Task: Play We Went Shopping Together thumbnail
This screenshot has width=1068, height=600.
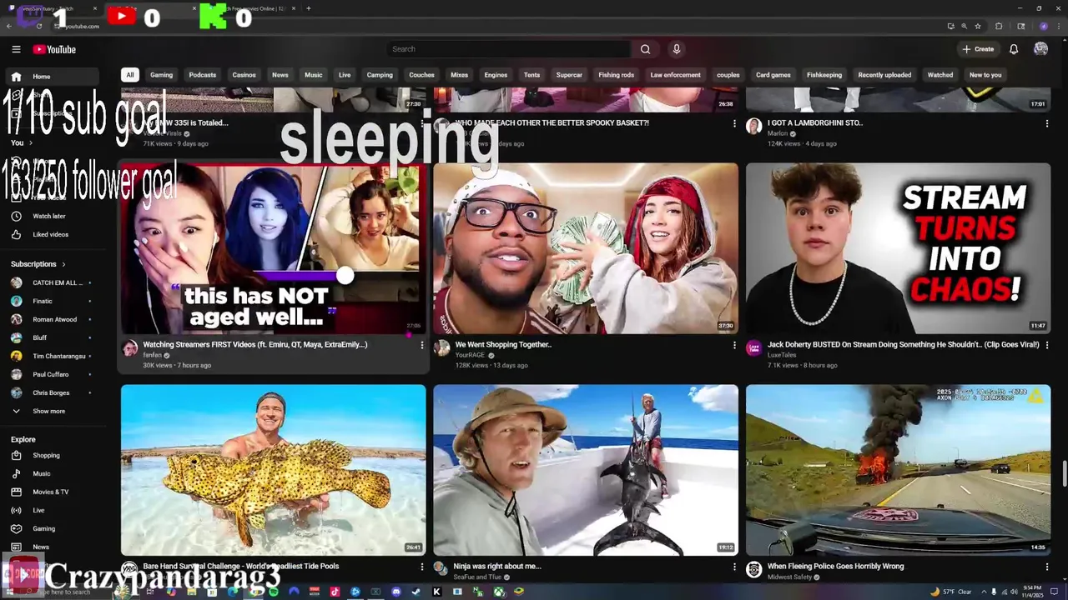Action: pyautogui.click(x=586, y=248)
